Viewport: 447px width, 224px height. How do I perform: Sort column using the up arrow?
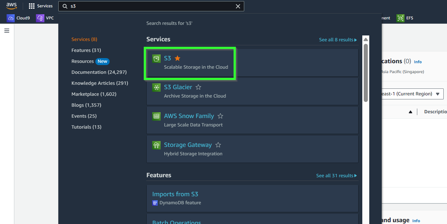[x=411, y=112]
